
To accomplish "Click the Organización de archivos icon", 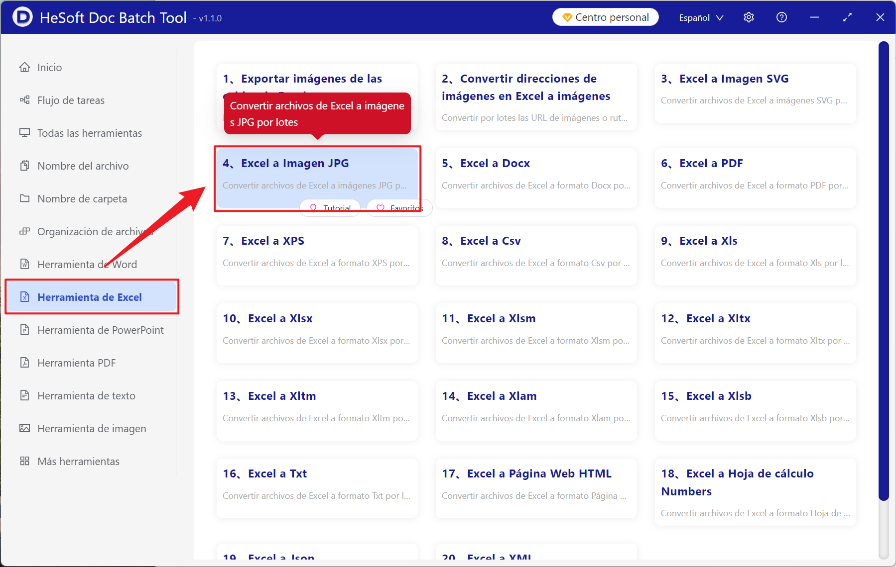I will 24,231.
